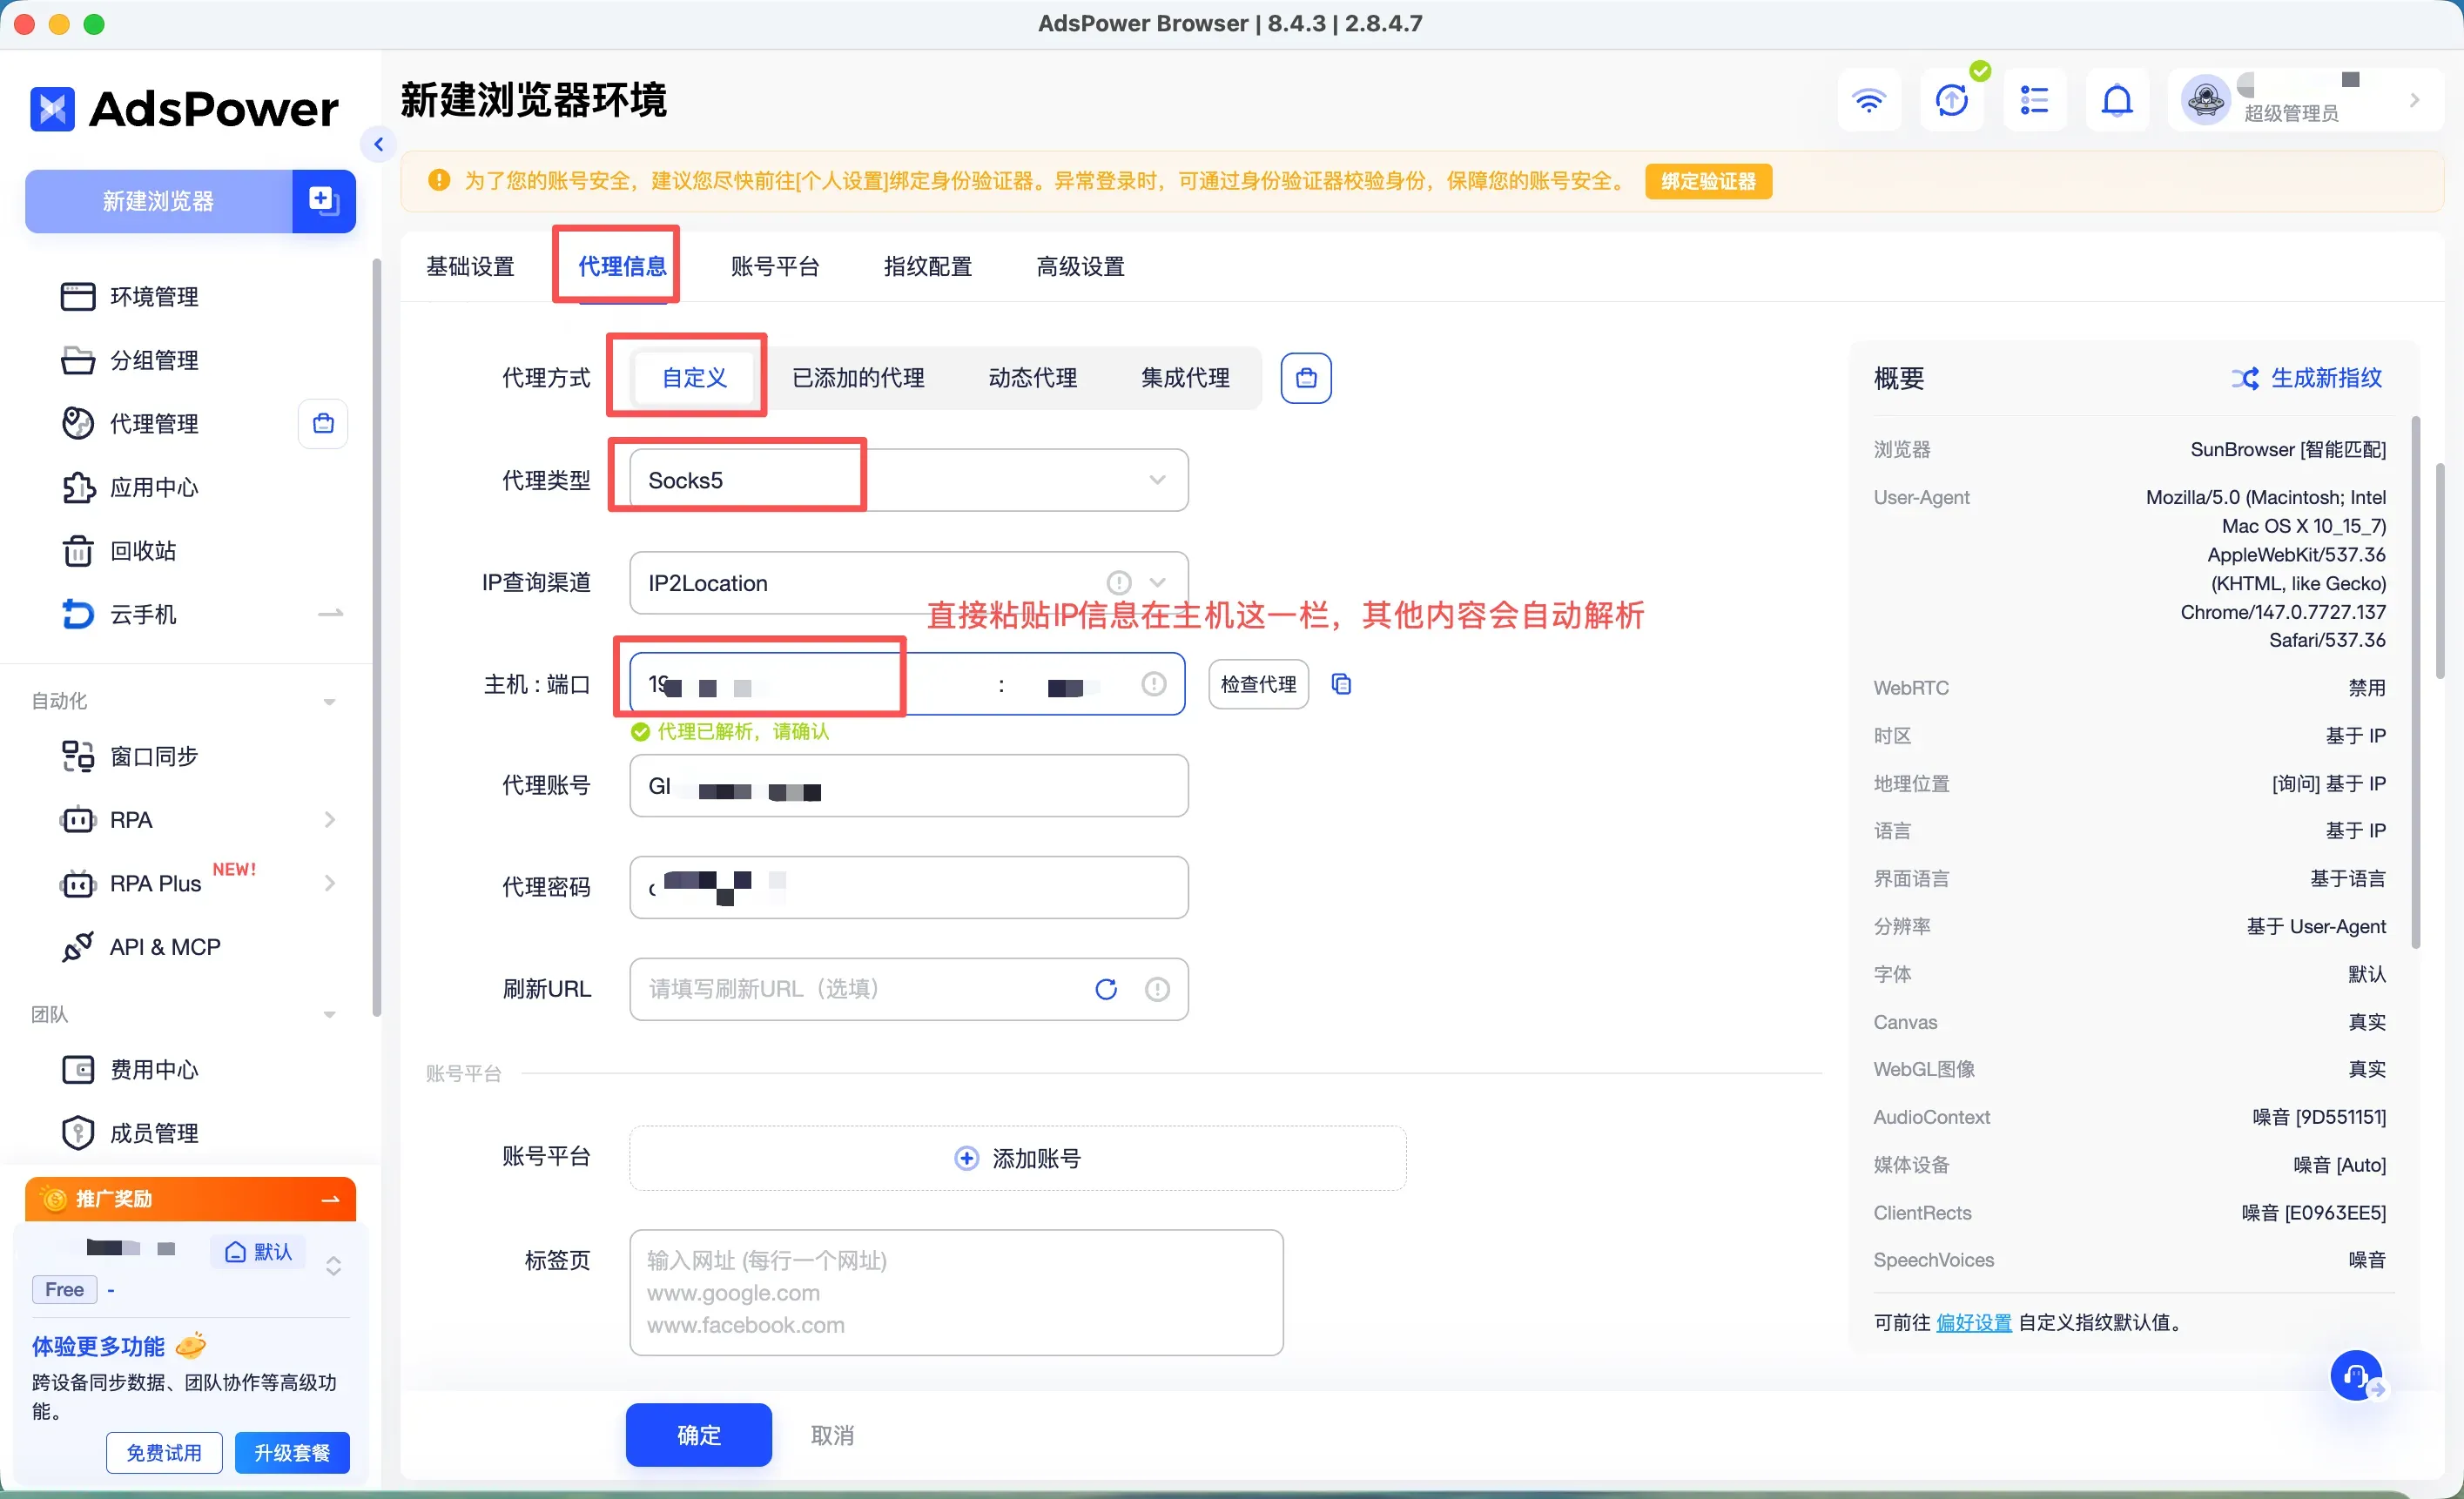
Task: Click the 取消 button
Action: coord(832,1435)
